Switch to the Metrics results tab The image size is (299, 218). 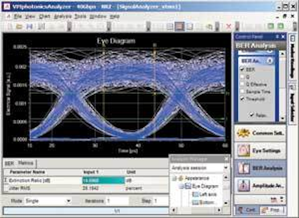(26, 163)
